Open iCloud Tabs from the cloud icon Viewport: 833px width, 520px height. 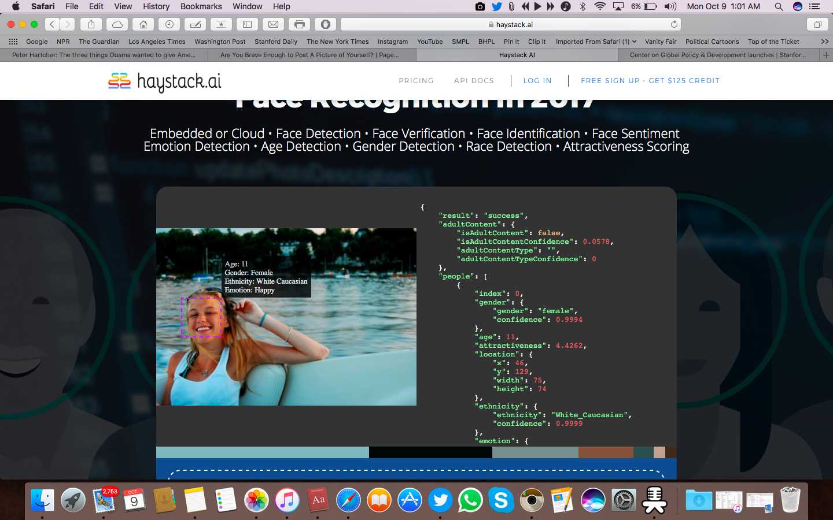click(117, 24)
